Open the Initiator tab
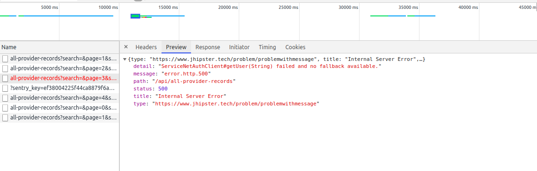The width and height of the screenshot is (537, 171). tap(239, 47)
